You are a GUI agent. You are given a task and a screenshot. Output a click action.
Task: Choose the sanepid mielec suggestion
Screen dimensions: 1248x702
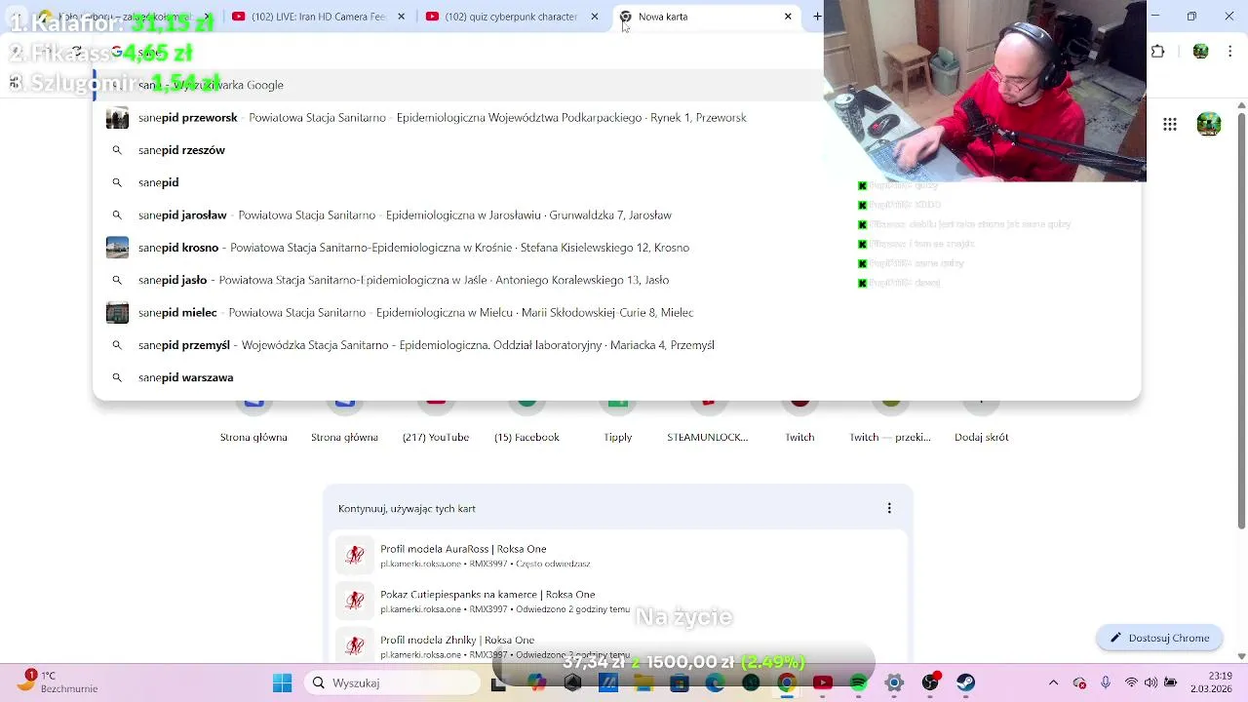[x=616, y=312]
